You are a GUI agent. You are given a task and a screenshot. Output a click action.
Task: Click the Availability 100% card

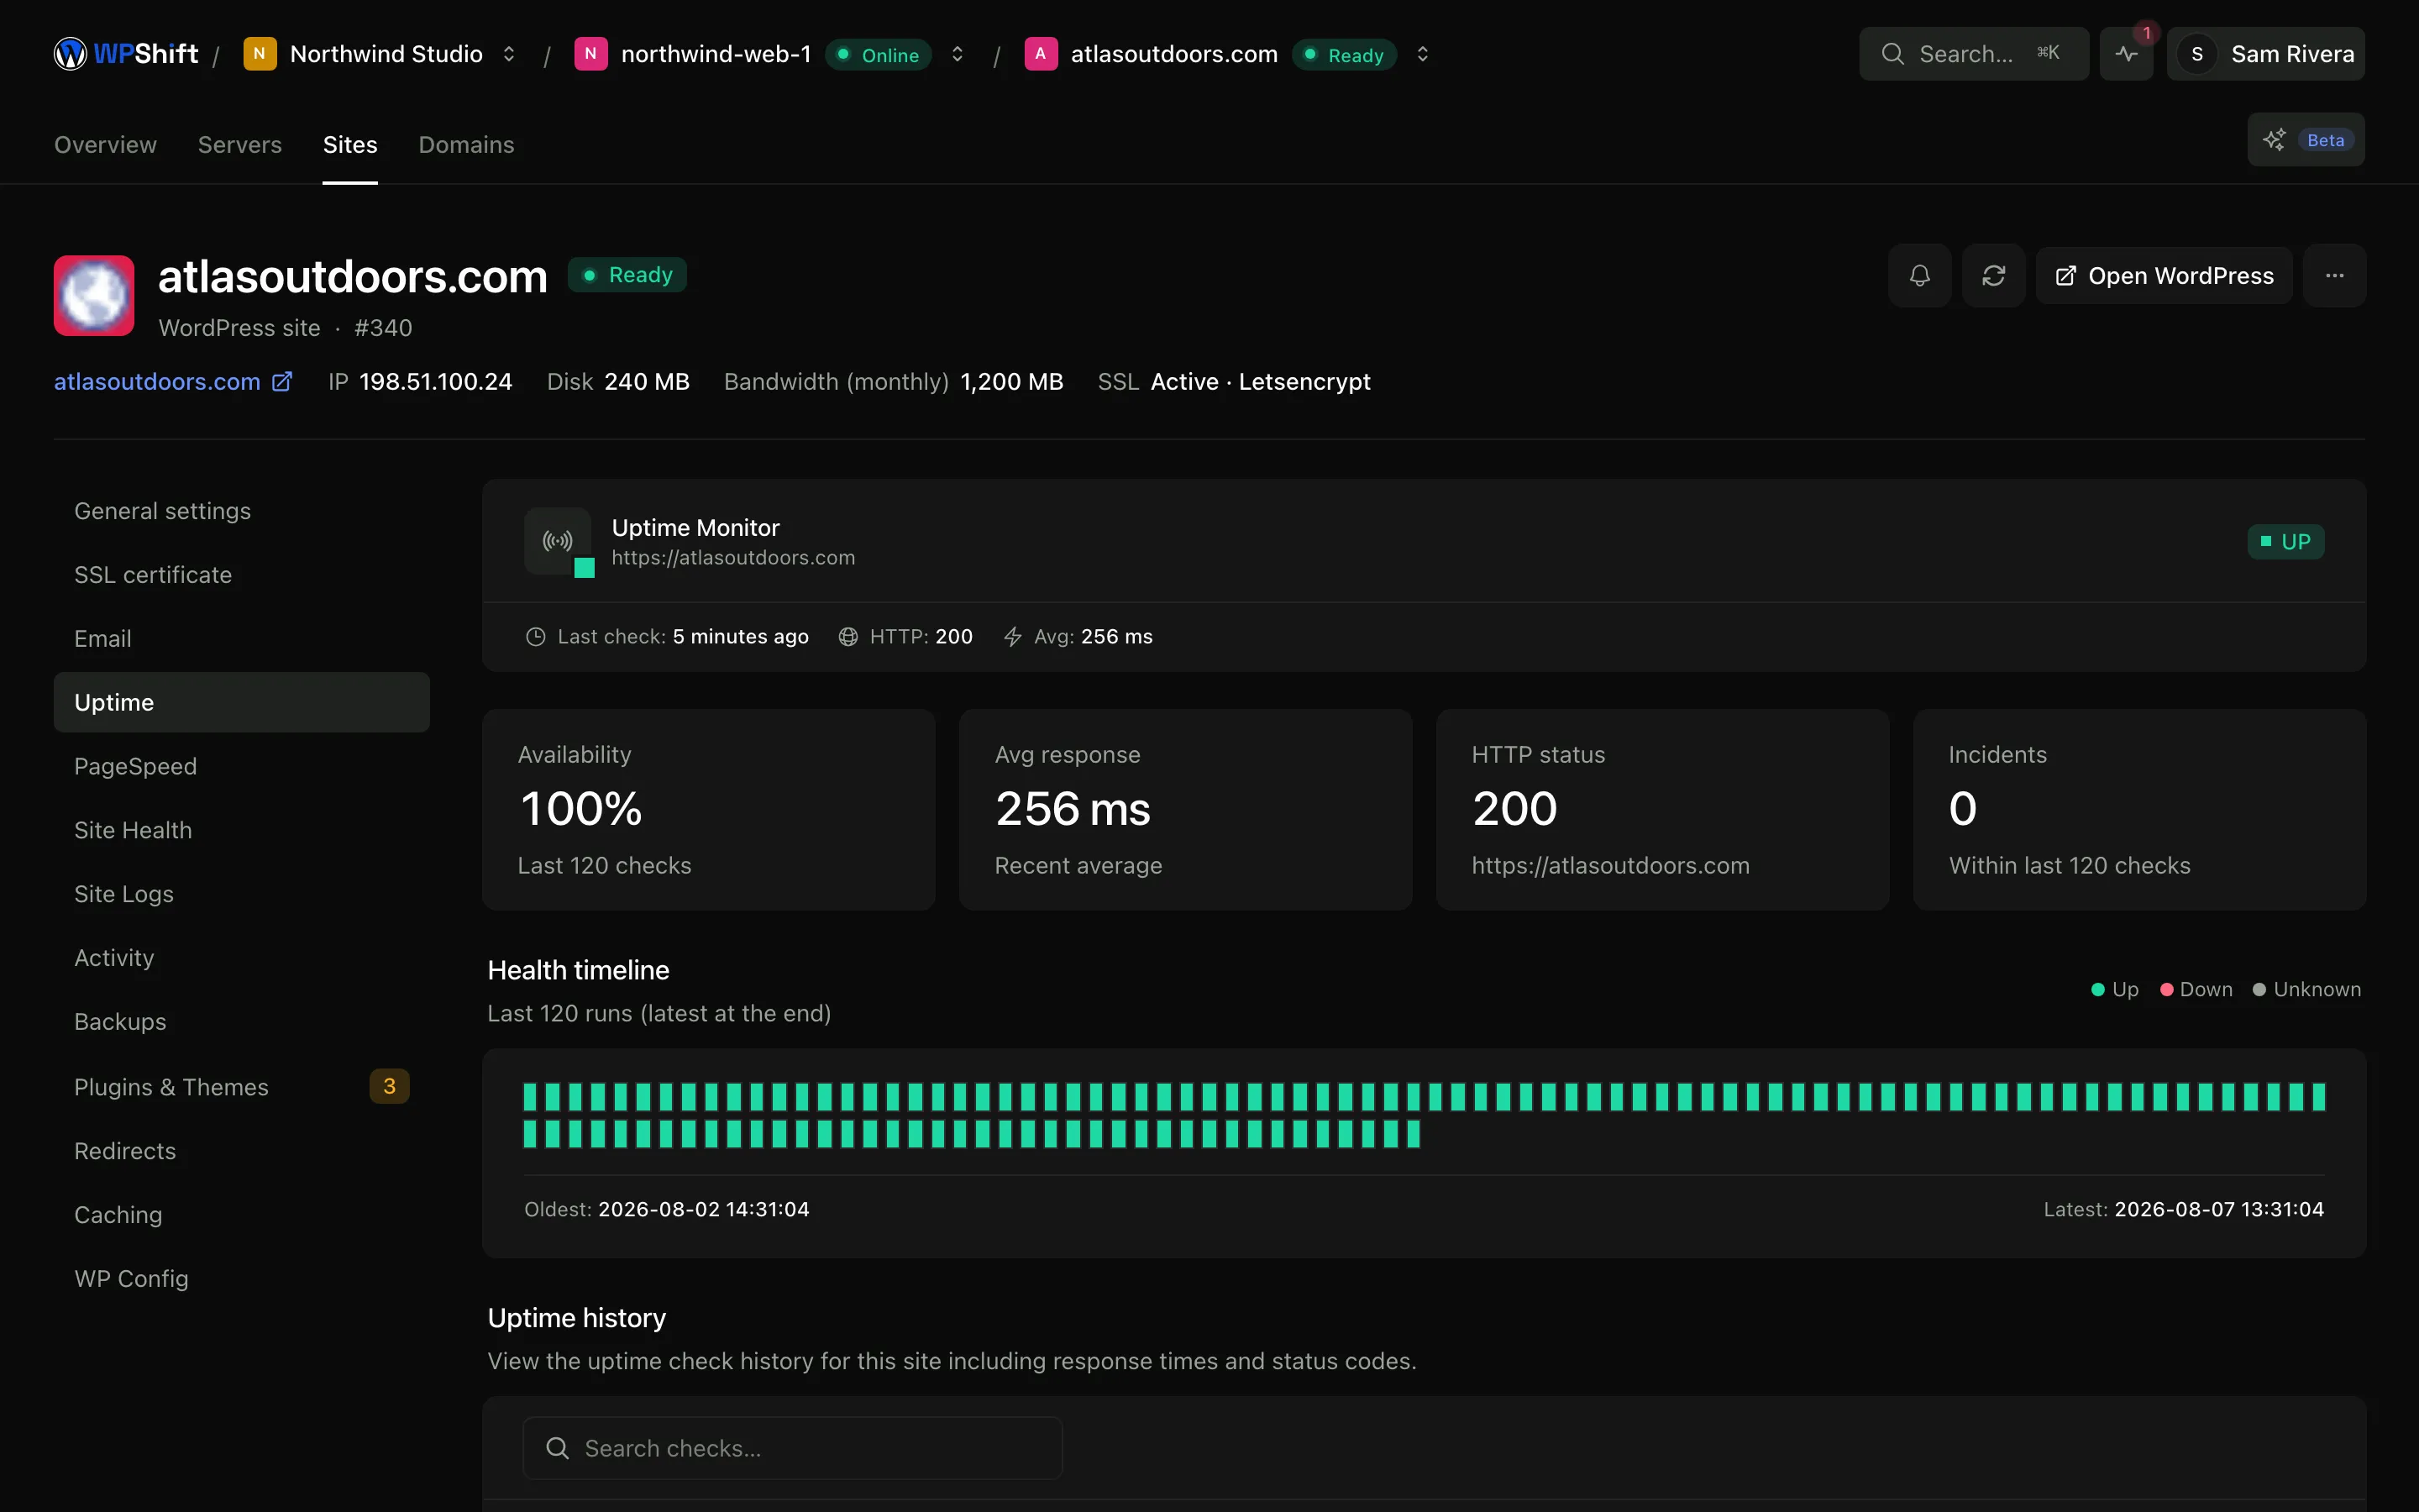pyautogui.click(x=709, y=810)
